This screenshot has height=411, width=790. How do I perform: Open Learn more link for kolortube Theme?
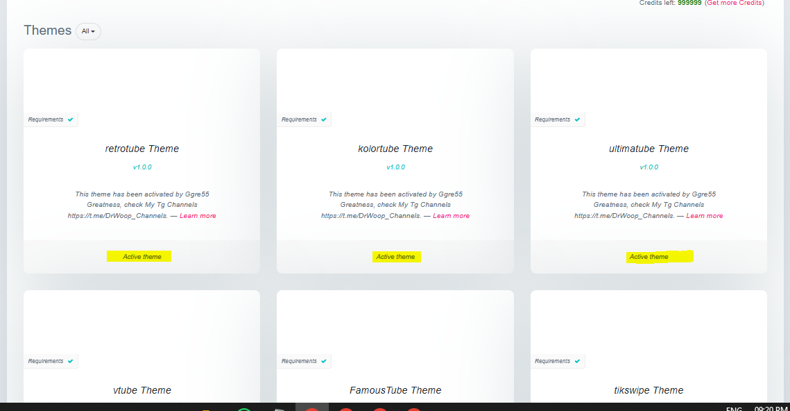point(451,216)
